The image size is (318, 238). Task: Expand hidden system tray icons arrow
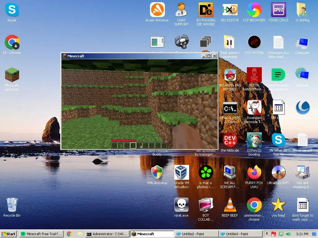(267, 234)
